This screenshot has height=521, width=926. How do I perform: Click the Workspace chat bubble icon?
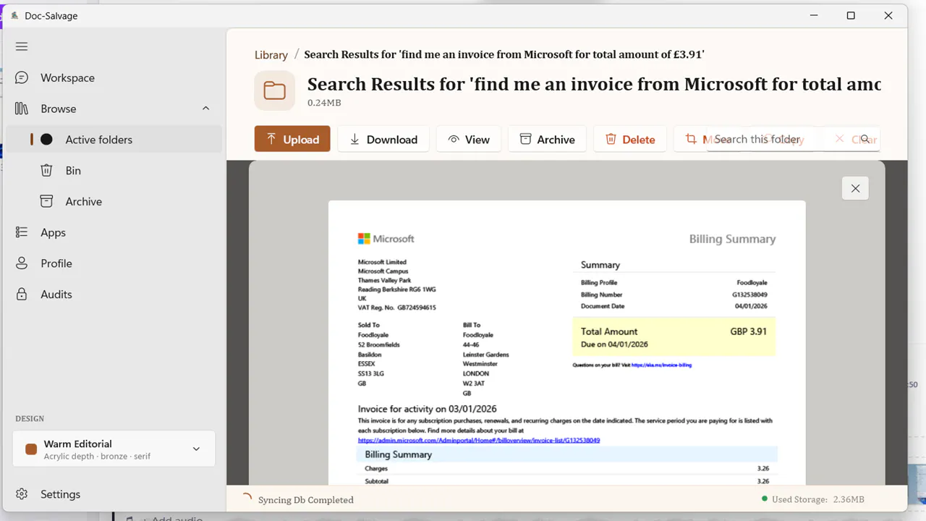(22, 77)
